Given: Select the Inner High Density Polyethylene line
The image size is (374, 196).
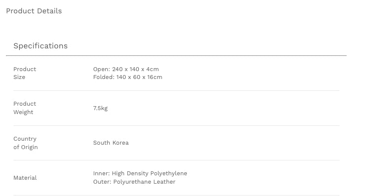Looking at the screenshot, I should click(x=140, y=173).
